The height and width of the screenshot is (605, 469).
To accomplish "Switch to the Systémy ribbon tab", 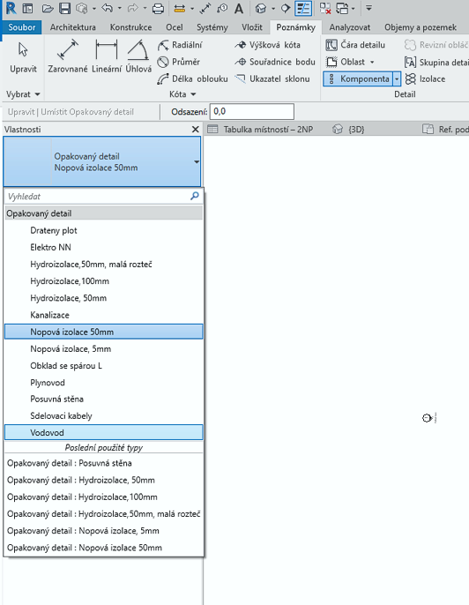I will pos(212,27).
